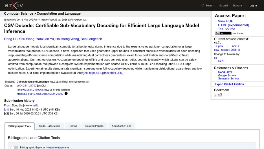Click the 'Submission history' heading
This screenshot has width=264, height=149.
click(19, 101)
